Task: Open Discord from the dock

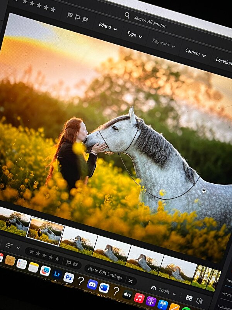Action: pos(92,284)
